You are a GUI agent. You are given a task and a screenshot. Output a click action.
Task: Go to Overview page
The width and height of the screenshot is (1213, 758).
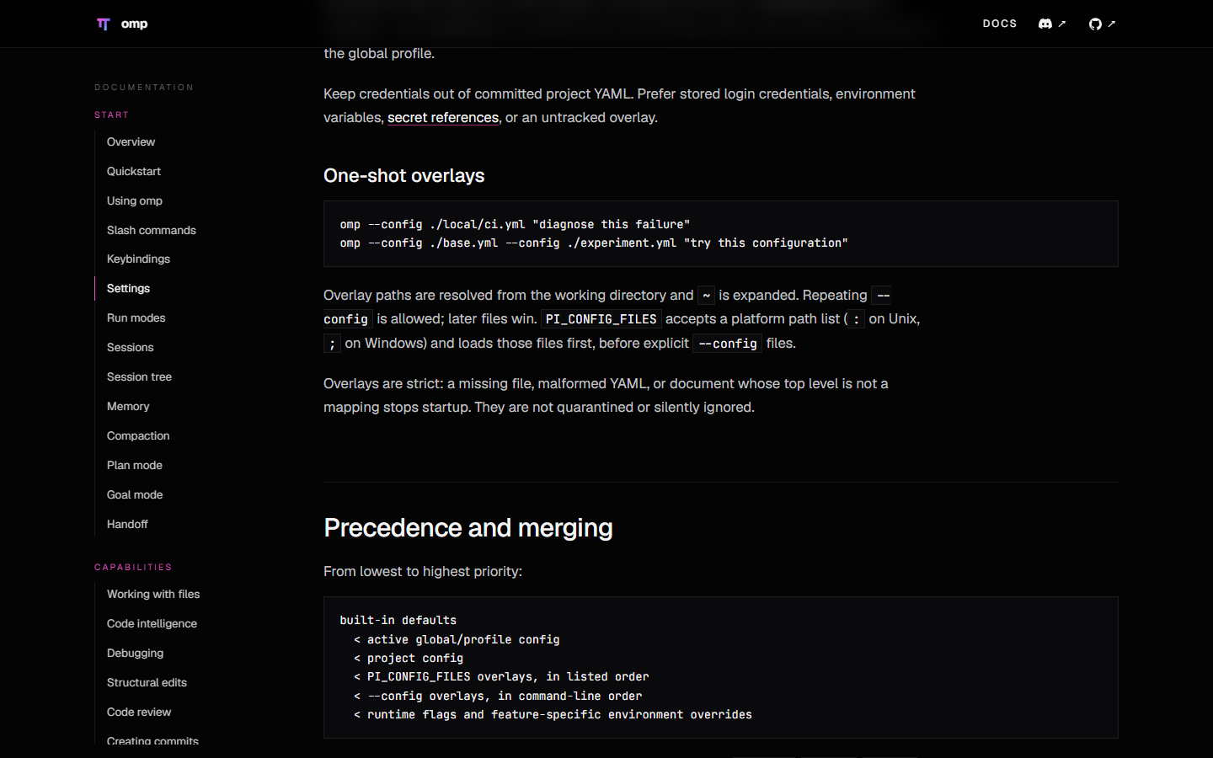[x=131, y=141]
